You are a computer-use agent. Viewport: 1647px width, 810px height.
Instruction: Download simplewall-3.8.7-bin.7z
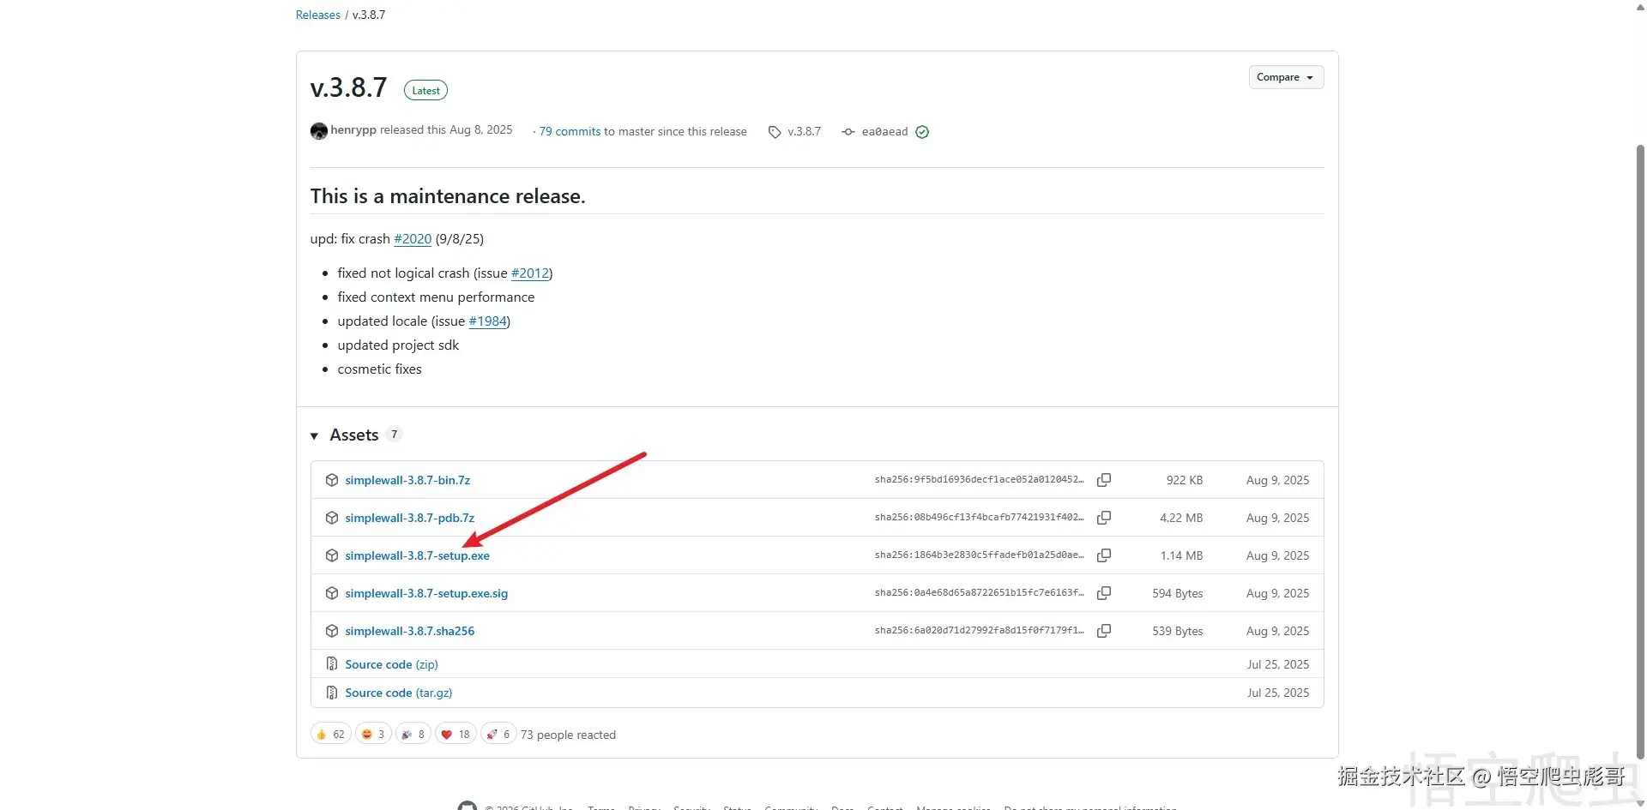pyautogui.click(x=407, y=480)
